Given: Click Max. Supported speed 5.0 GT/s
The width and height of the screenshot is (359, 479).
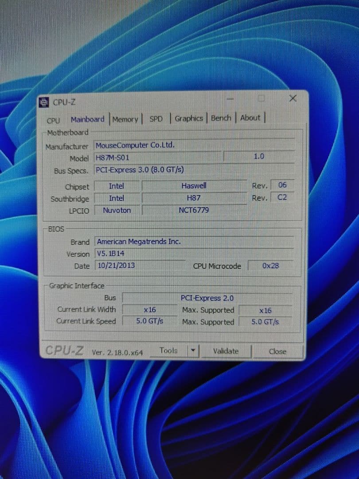Looking at the screenshot, I should click(x=265, y=322).
